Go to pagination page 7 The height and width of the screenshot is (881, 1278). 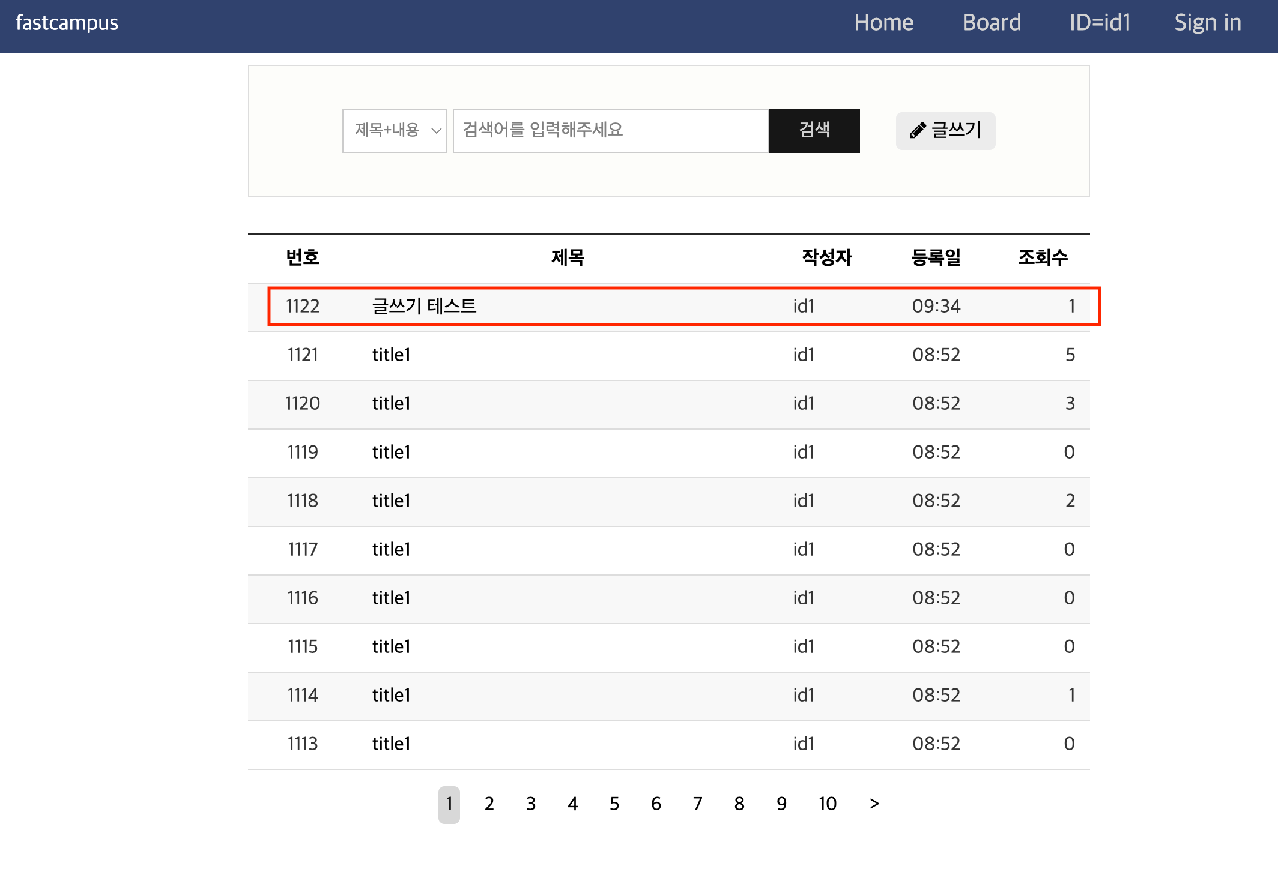pyautogui.click(x=697, y=804)
